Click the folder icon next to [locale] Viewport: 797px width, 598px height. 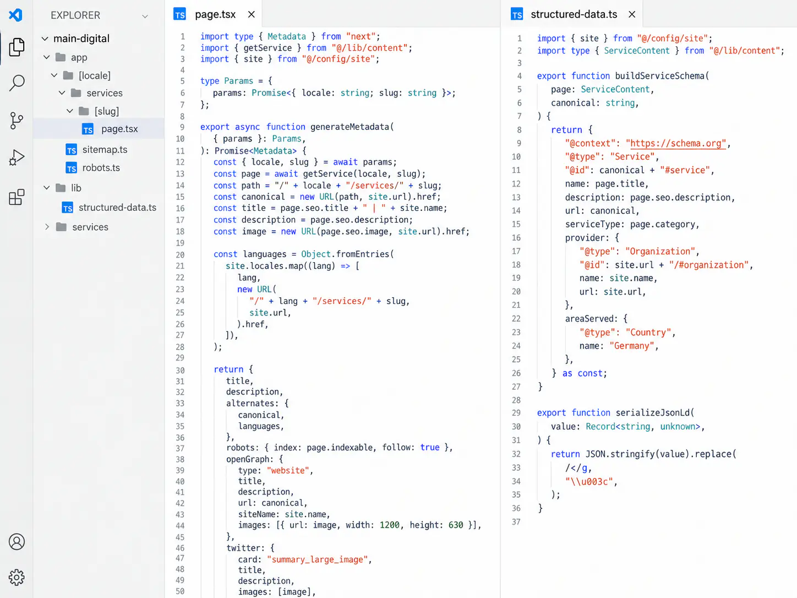click(x=68, y=75)
